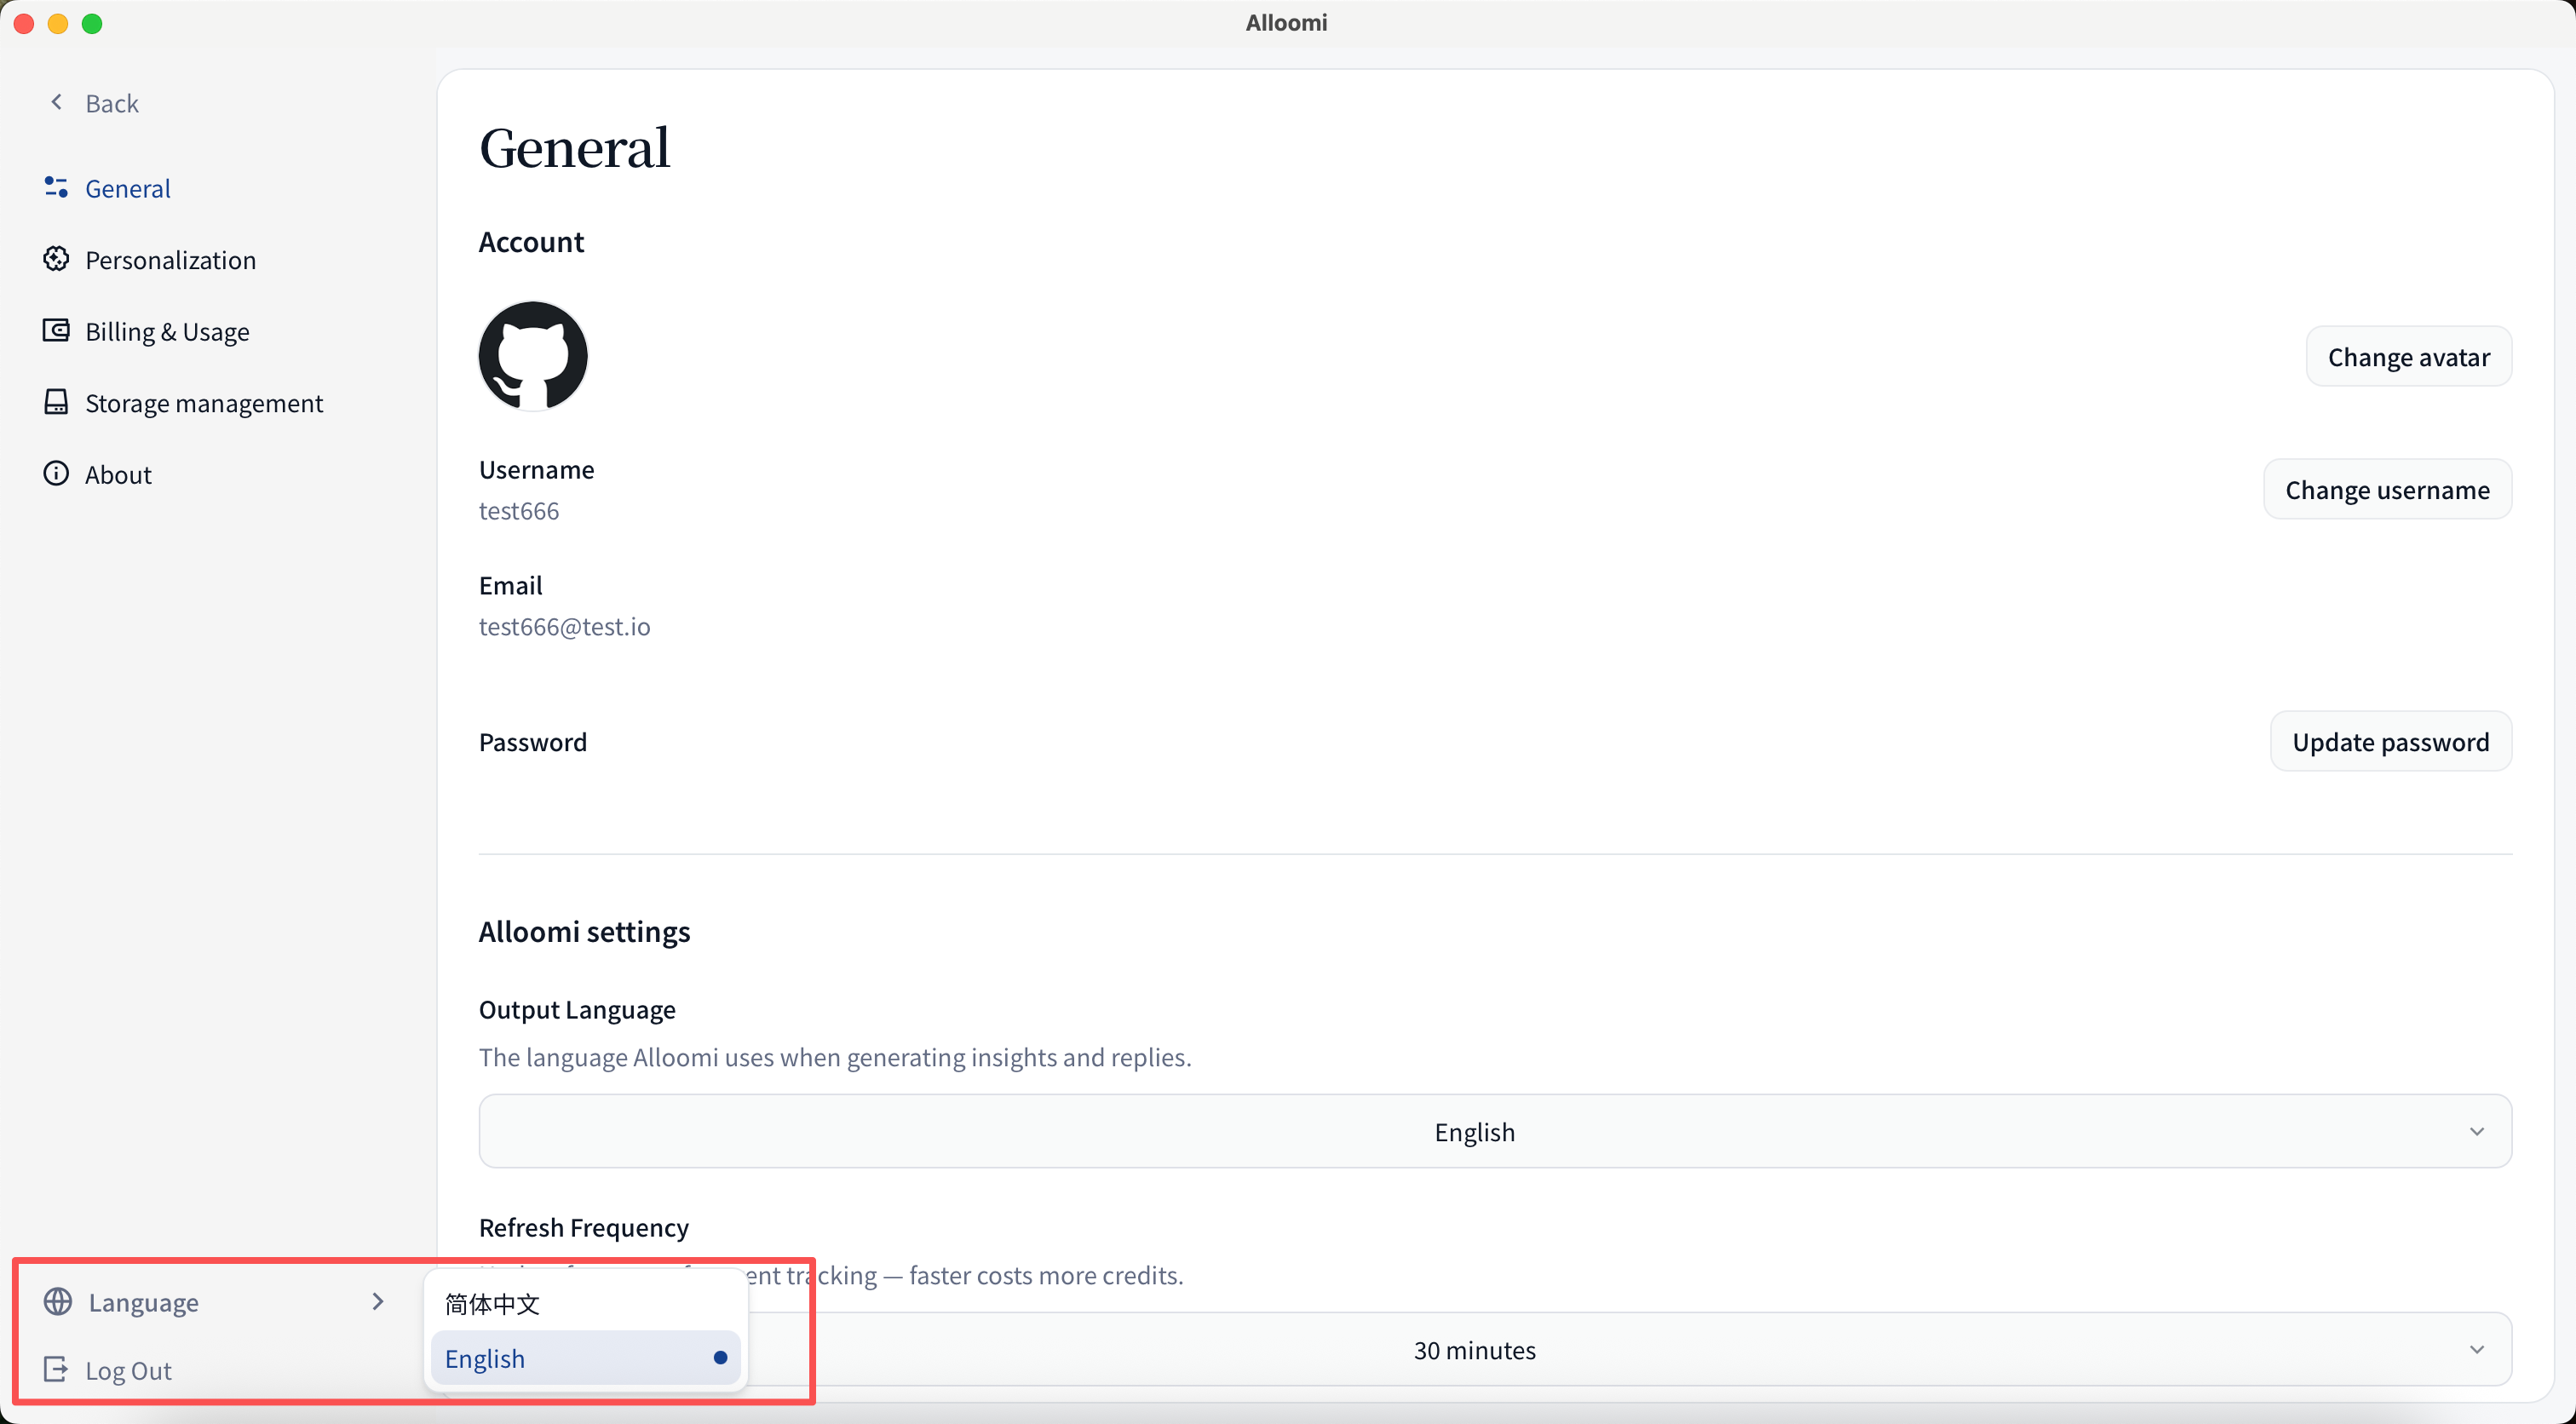Click the Change username button
The width and height of the screenshot is (2576, 1424).
2386,490
